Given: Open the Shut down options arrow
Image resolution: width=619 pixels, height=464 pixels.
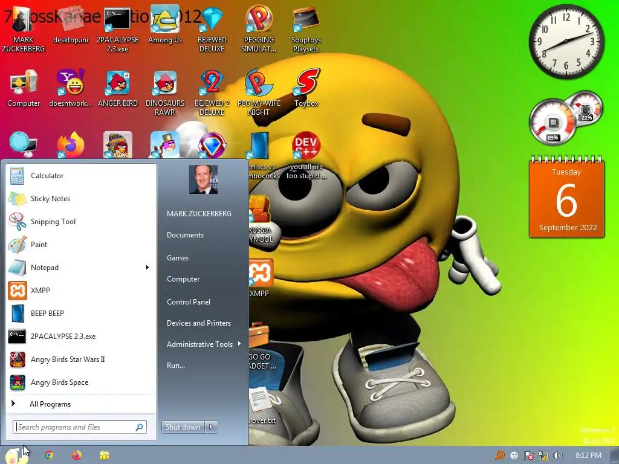Looking at the screenshot, I should coord(211,427).
